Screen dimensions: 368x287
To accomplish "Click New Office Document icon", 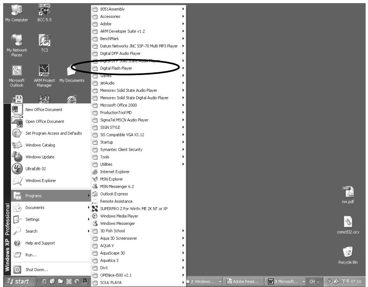I will pyautogui.click(x=17, y=109).
